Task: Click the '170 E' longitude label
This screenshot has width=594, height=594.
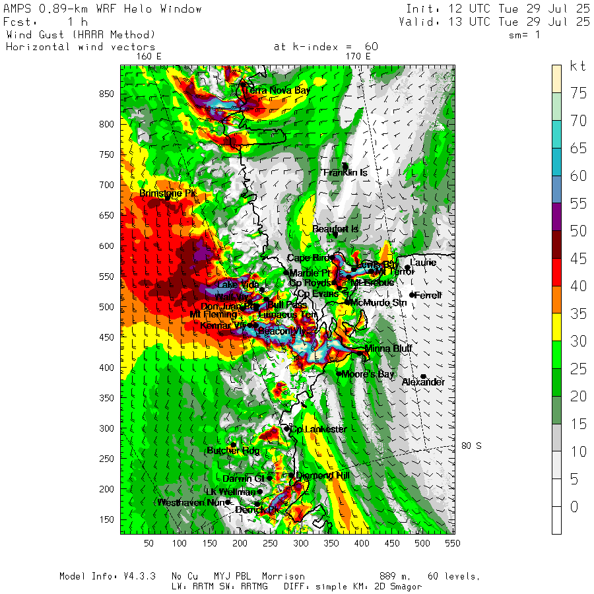Action: pyautogui.click(x=358, y=57)
